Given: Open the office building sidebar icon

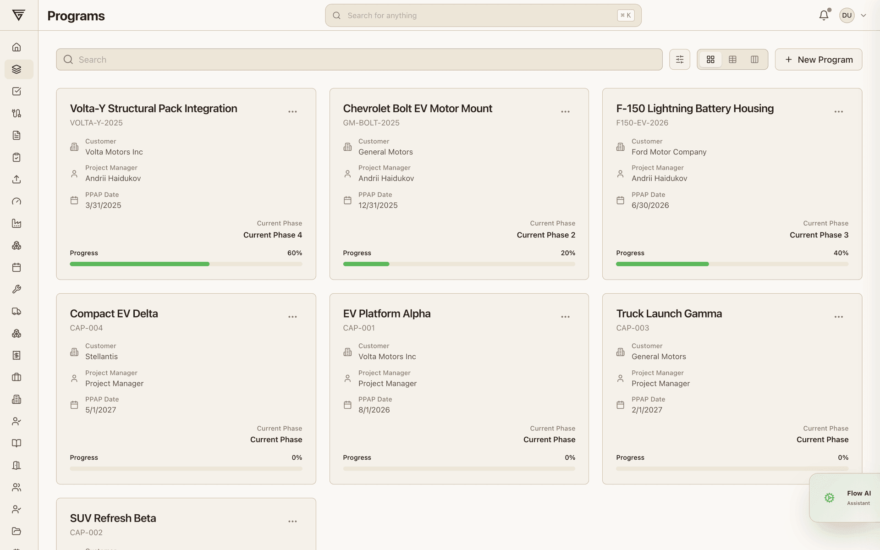Looking at the screenshot, I should pyautogui.click(x=16, y=399).
